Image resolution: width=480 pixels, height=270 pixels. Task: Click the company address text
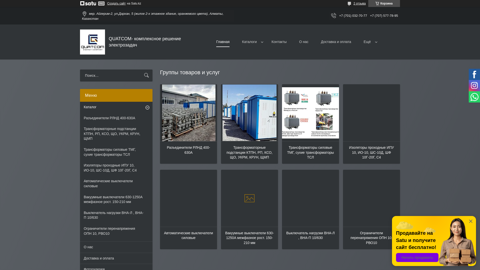click(152, 16)
